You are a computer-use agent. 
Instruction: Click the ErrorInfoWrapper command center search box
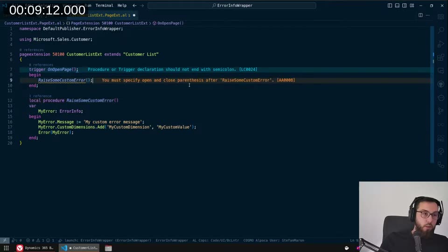click(232, 6)
